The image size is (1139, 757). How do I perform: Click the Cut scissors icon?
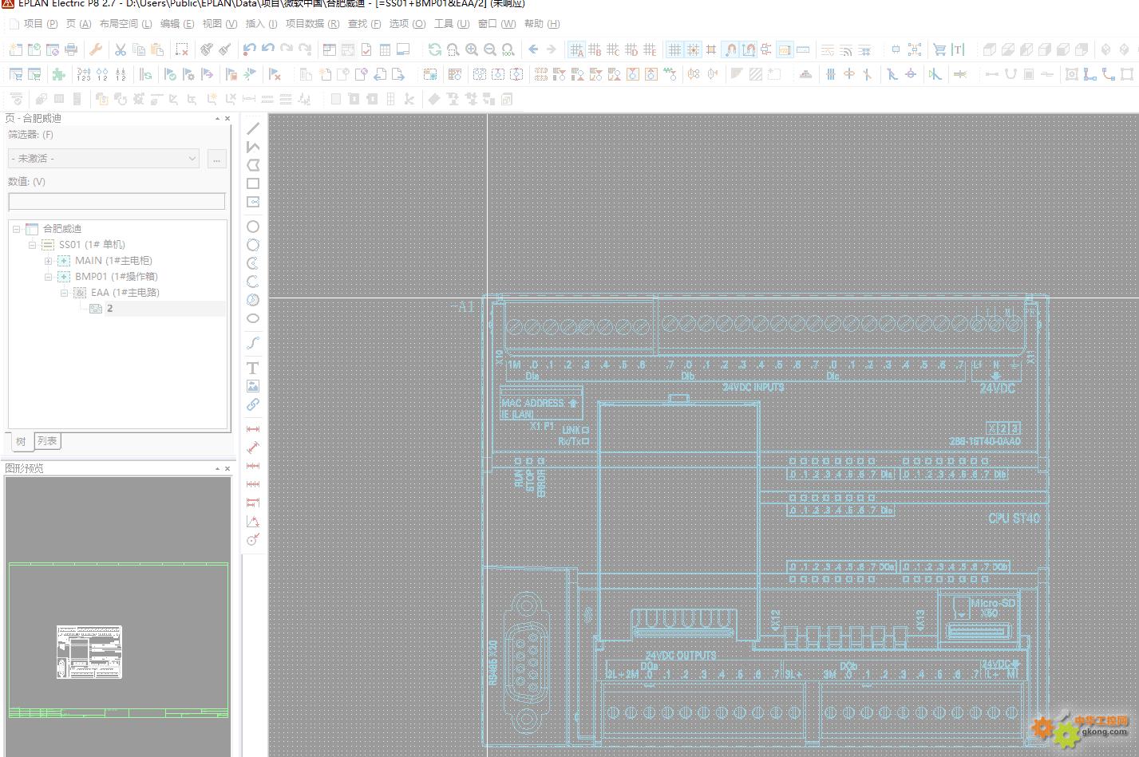tap(121, 49)
